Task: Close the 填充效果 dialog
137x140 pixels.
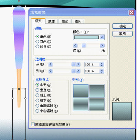Action: (131, 12)
